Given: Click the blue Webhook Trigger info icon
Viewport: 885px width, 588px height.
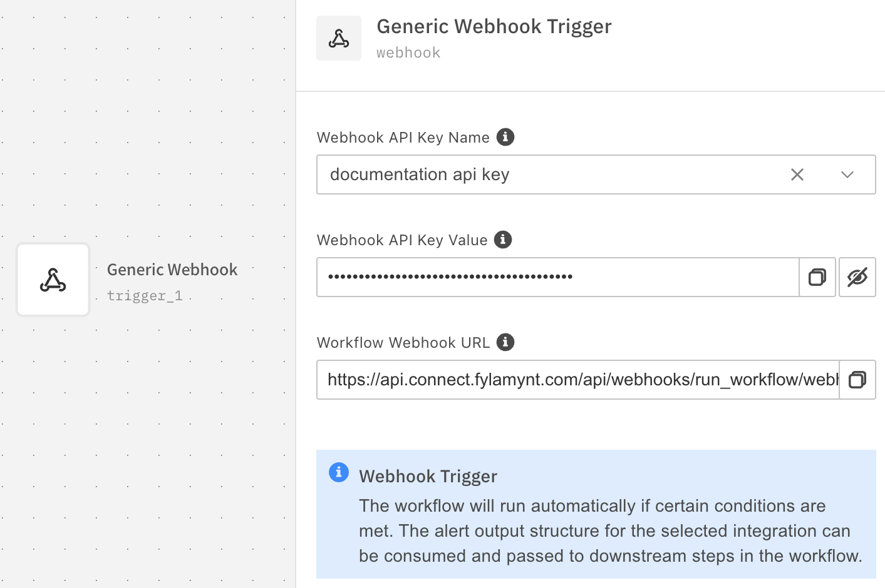Looking at the screenshot, I should [x=339, y=472].
